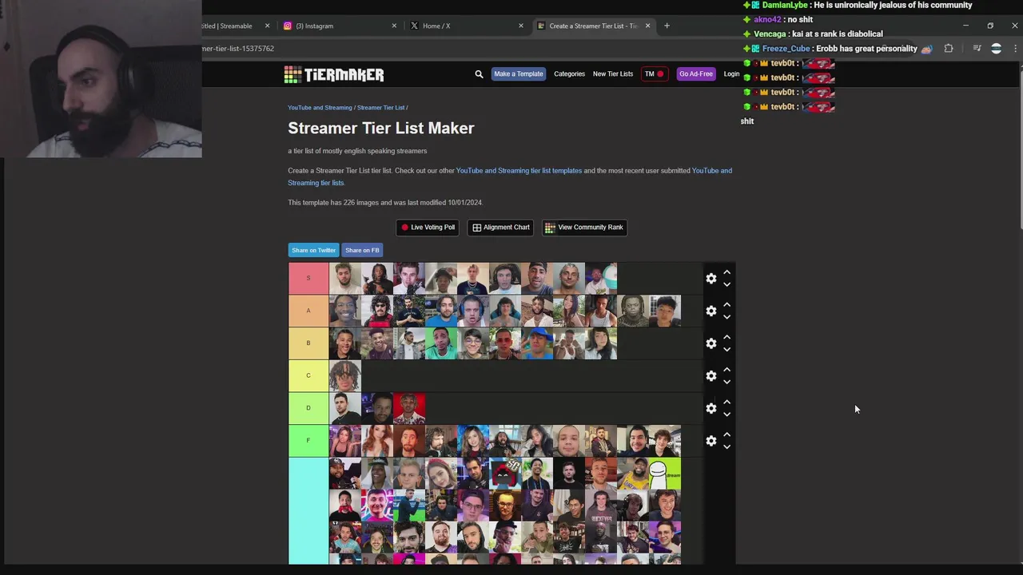
Task: Start the Live Voting Poll
Action: (428, 228)
